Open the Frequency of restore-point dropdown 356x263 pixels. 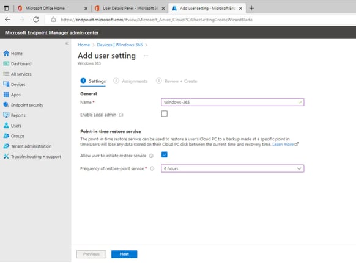point(232,168)
